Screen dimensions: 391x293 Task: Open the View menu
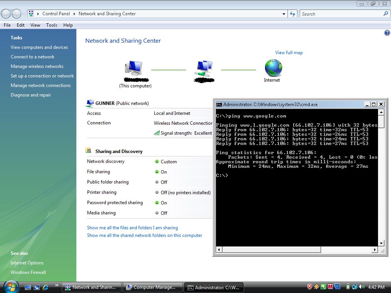pyautogui.click(x=35, y=25)
